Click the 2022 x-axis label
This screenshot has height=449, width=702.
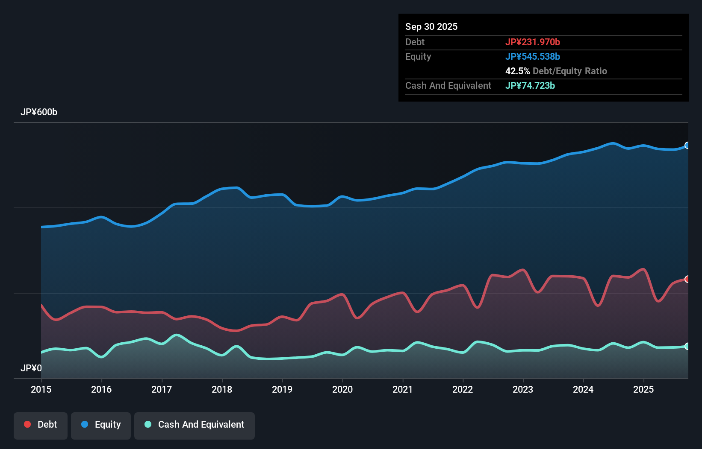[463, 389]
